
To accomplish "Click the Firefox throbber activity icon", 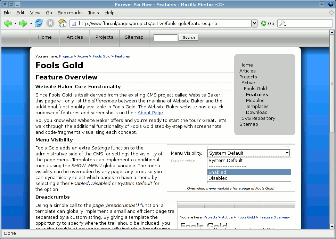I will (331, 13).
